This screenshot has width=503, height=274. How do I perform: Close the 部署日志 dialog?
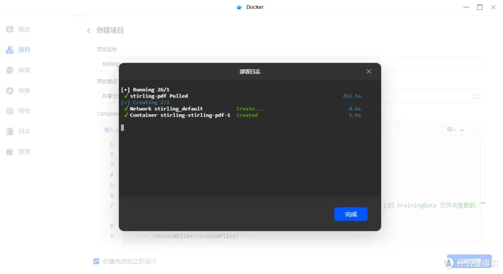point(368,72)
